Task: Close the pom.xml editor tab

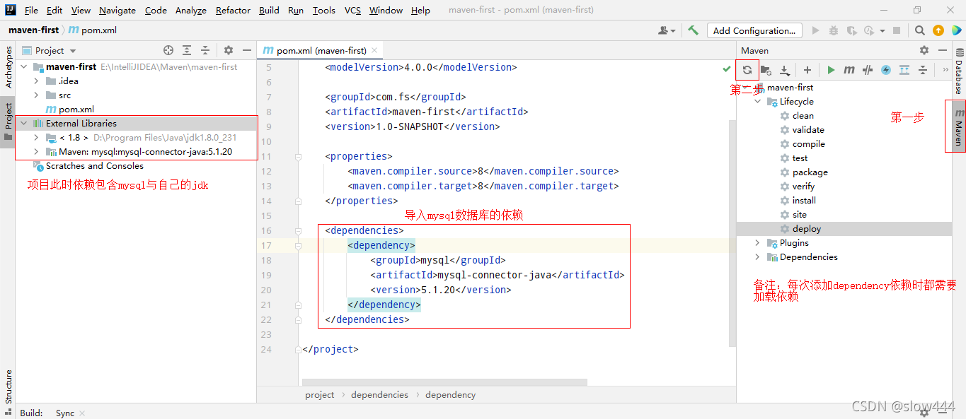Action: [375, 50]
